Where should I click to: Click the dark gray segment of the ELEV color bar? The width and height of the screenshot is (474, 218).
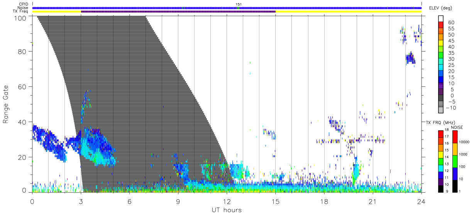tap(441, 98)
